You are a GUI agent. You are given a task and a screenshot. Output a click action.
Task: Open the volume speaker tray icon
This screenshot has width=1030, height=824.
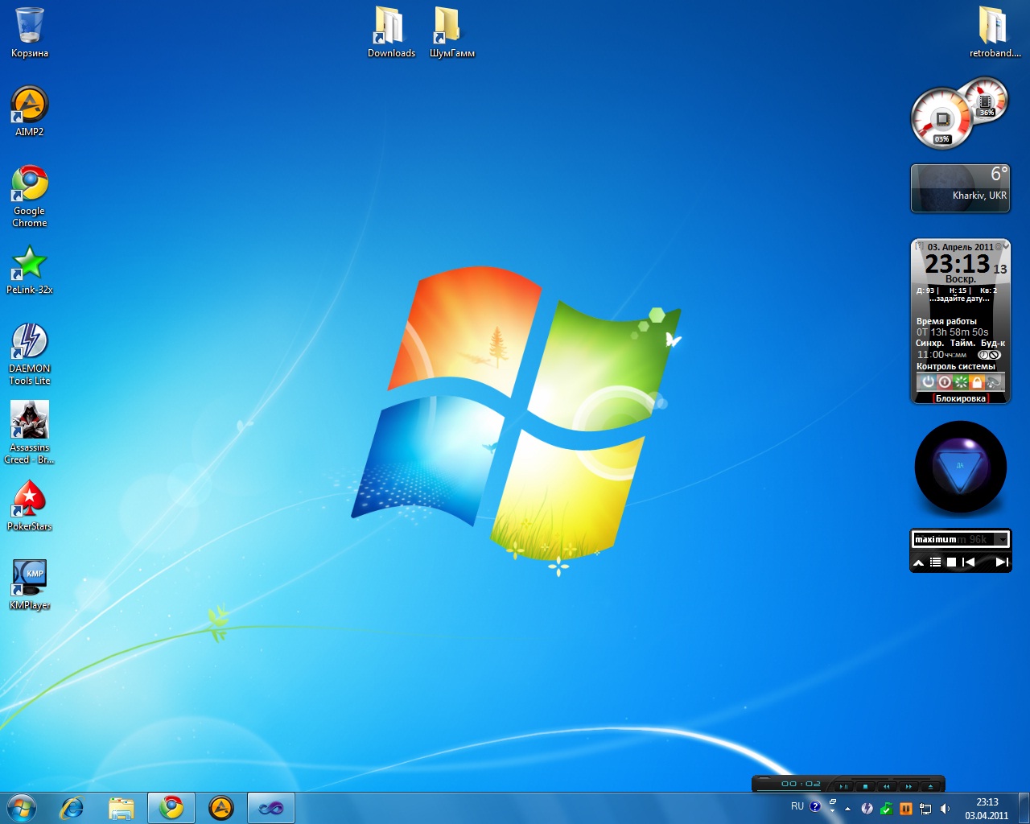(945, 809)
